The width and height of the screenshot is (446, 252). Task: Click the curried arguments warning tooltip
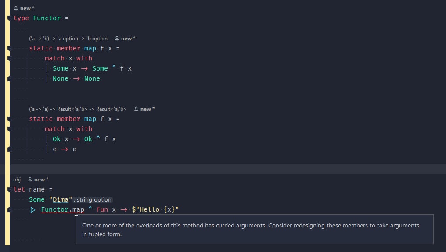[x=255, y=229]
